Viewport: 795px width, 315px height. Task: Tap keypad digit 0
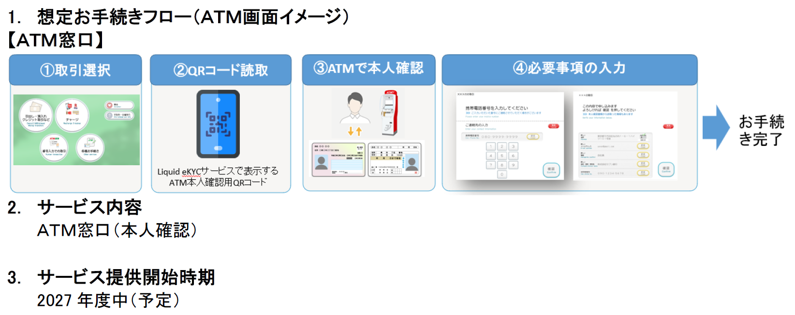pos(502,174)
